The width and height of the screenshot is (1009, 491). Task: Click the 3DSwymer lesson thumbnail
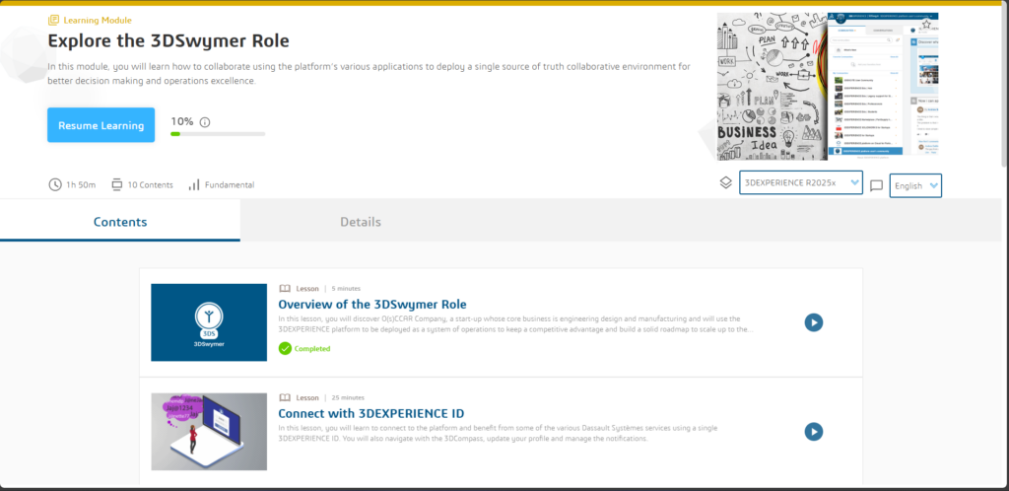[x=209, y=322]
